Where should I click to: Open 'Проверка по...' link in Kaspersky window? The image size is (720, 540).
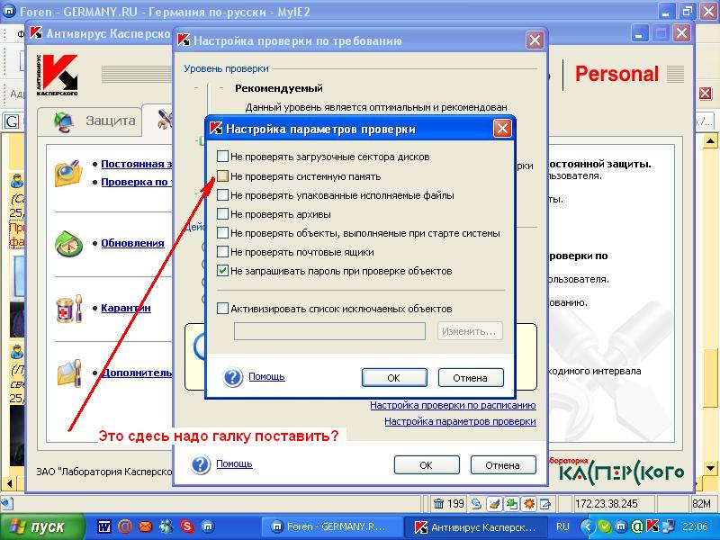coord(137,182)
